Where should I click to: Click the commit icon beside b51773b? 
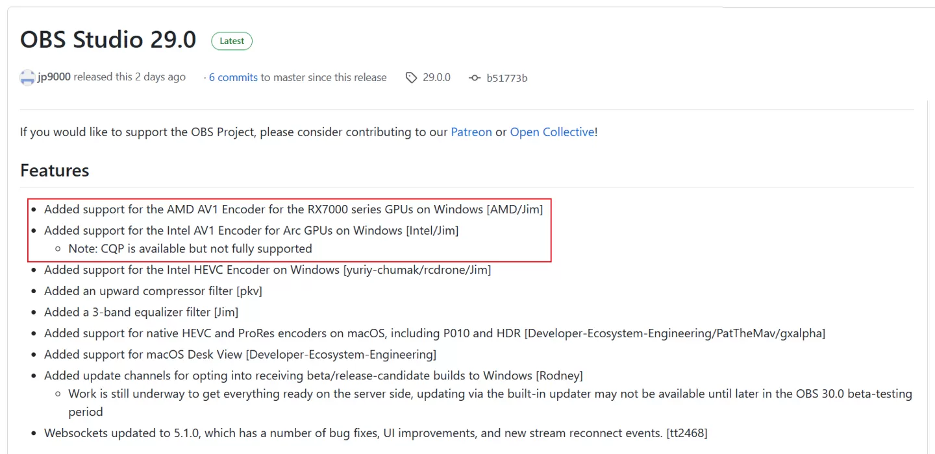475,78
